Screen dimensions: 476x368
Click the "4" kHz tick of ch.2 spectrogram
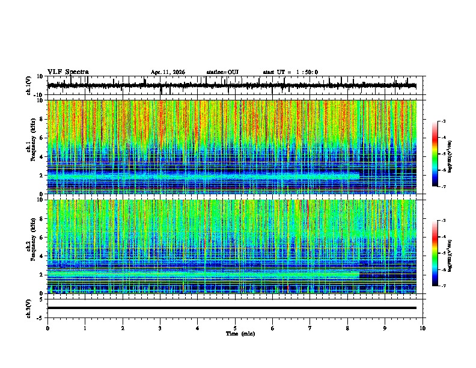(41, 256)
